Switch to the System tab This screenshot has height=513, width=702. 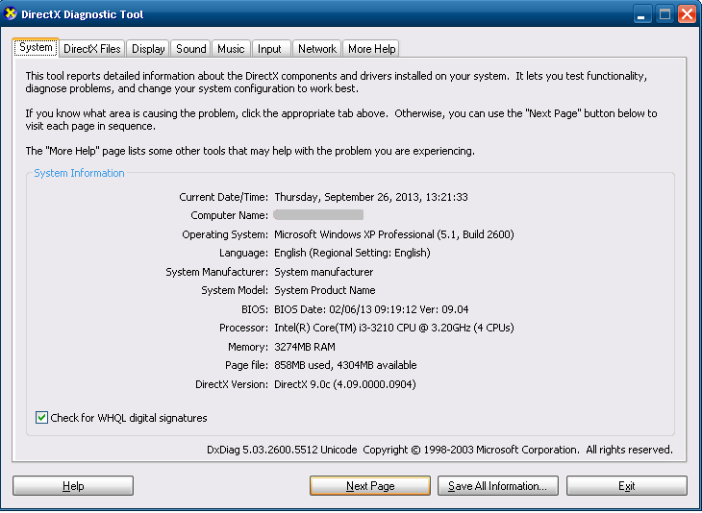[36, 48]
